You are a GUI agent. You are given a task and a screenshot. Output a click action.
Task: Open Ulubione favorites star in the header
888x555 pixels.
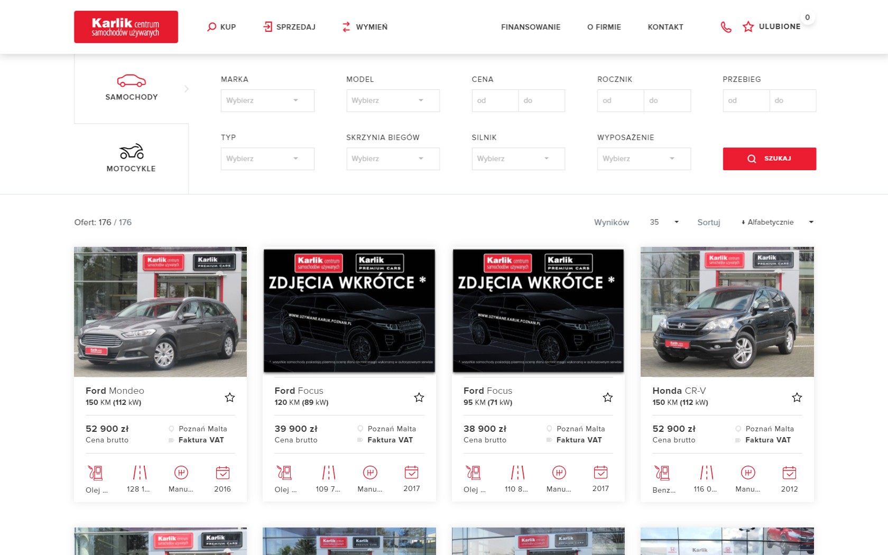[748, 27]
